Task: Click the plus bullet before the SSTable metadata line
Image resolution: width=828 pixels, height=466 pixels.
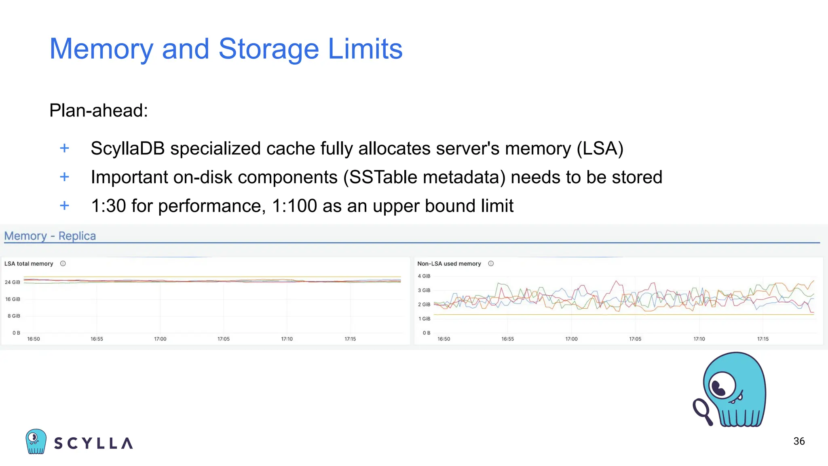Action: click(64, 177)
